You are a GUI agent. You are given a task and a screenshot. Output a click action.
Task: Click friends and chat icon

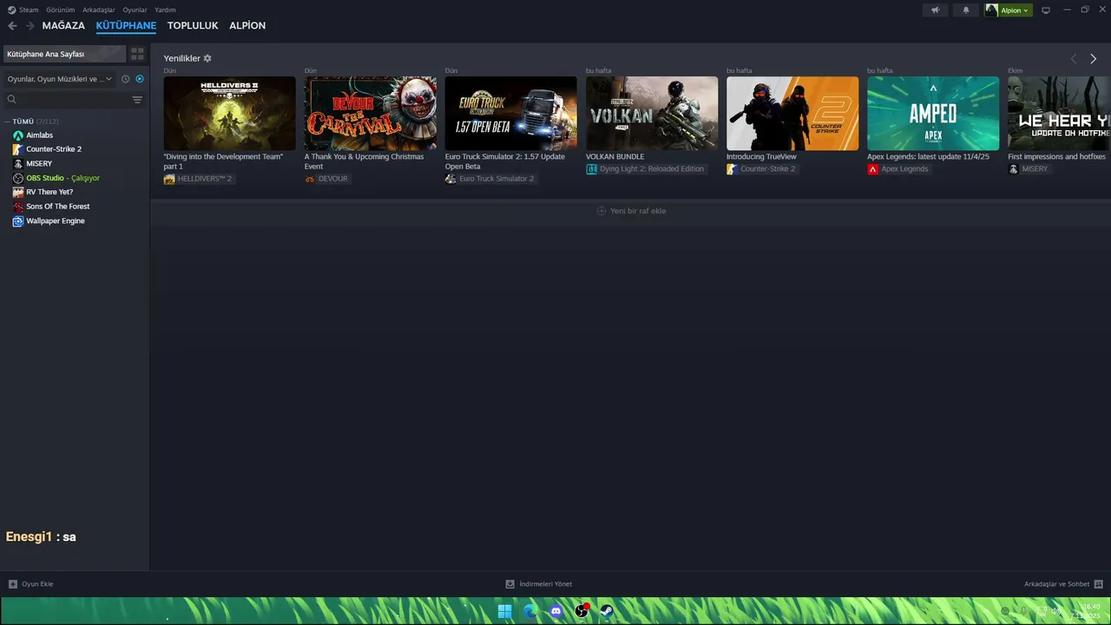point(1098,584)
